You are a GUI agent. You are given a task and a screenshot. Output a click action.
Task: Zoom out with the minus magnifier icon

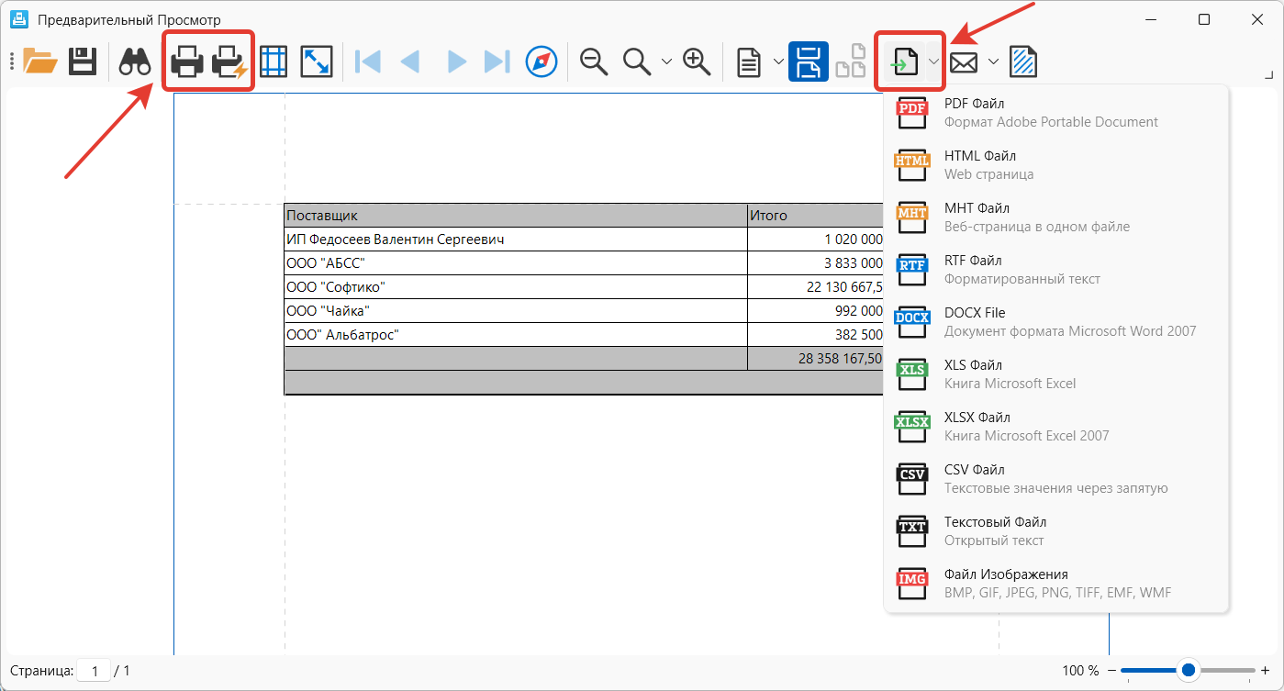tap(595, 61)
